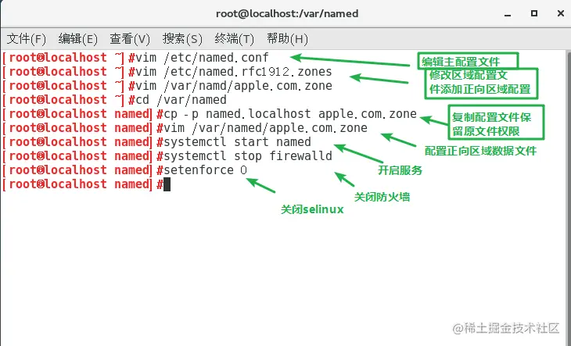
Task: Open the 编辑(E) menu
Action: tap(77, 38)
